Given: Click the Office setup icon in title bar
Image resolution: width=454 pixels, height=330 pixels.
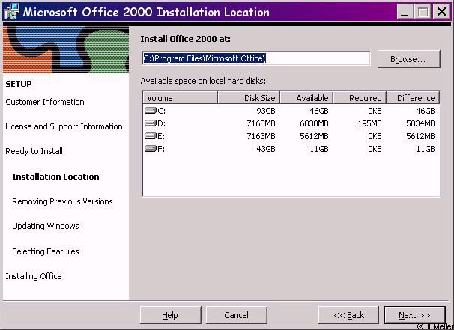Looking at the screenshot, I should tap(12, 12).
